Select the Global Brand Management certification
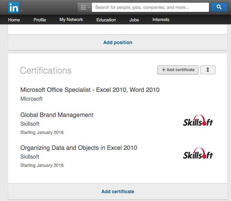The width and height of the screenshot is (231, 201). (x=57, y=115)
